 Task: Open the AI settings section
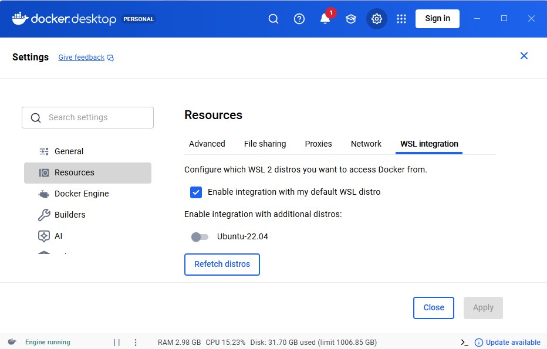tap(87, 236)
